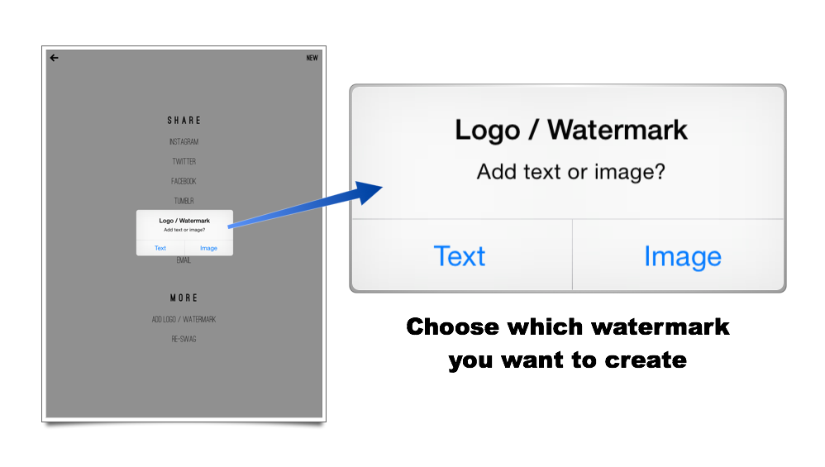Choose Facebook from the share list
Viewport: 825px width, 467px height.
click(184, 182)
